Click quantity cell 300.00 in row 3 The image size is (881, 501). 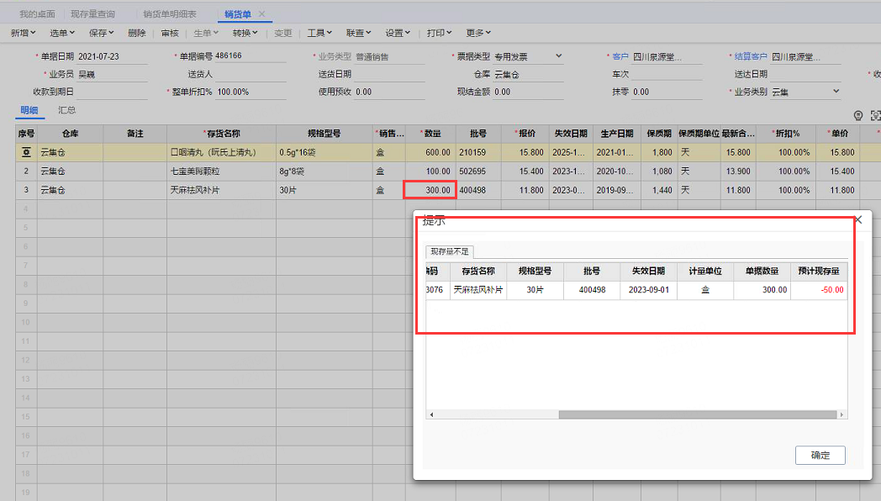click(x=430, y=191)
